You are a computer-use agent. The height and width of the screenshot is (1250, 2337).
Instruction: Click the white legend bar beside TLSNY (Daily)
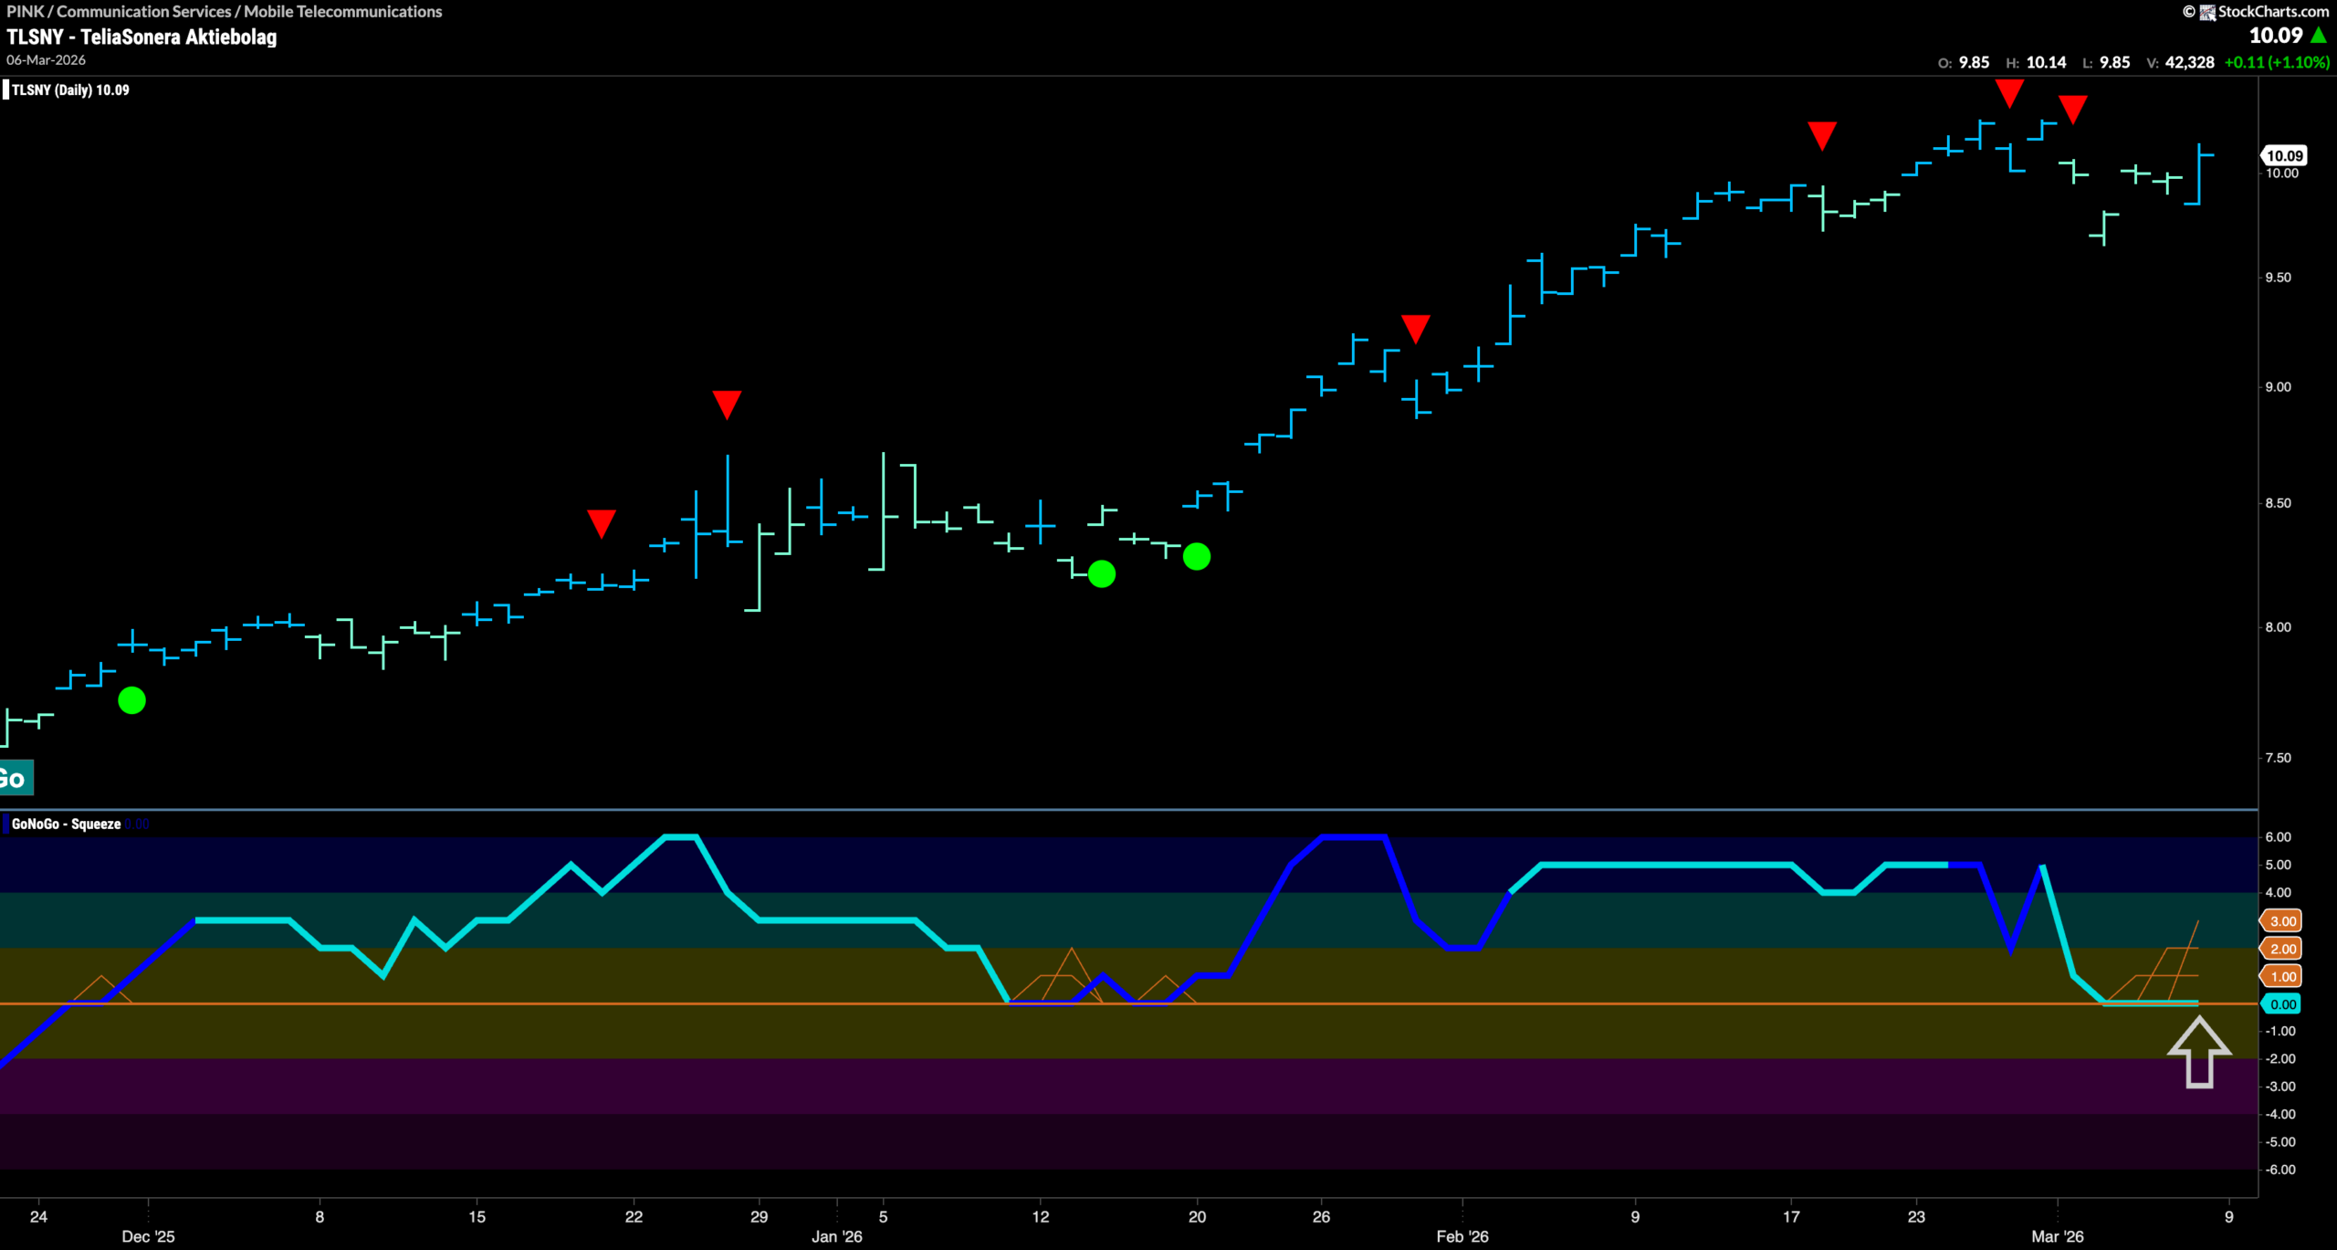tap(5, 89)
